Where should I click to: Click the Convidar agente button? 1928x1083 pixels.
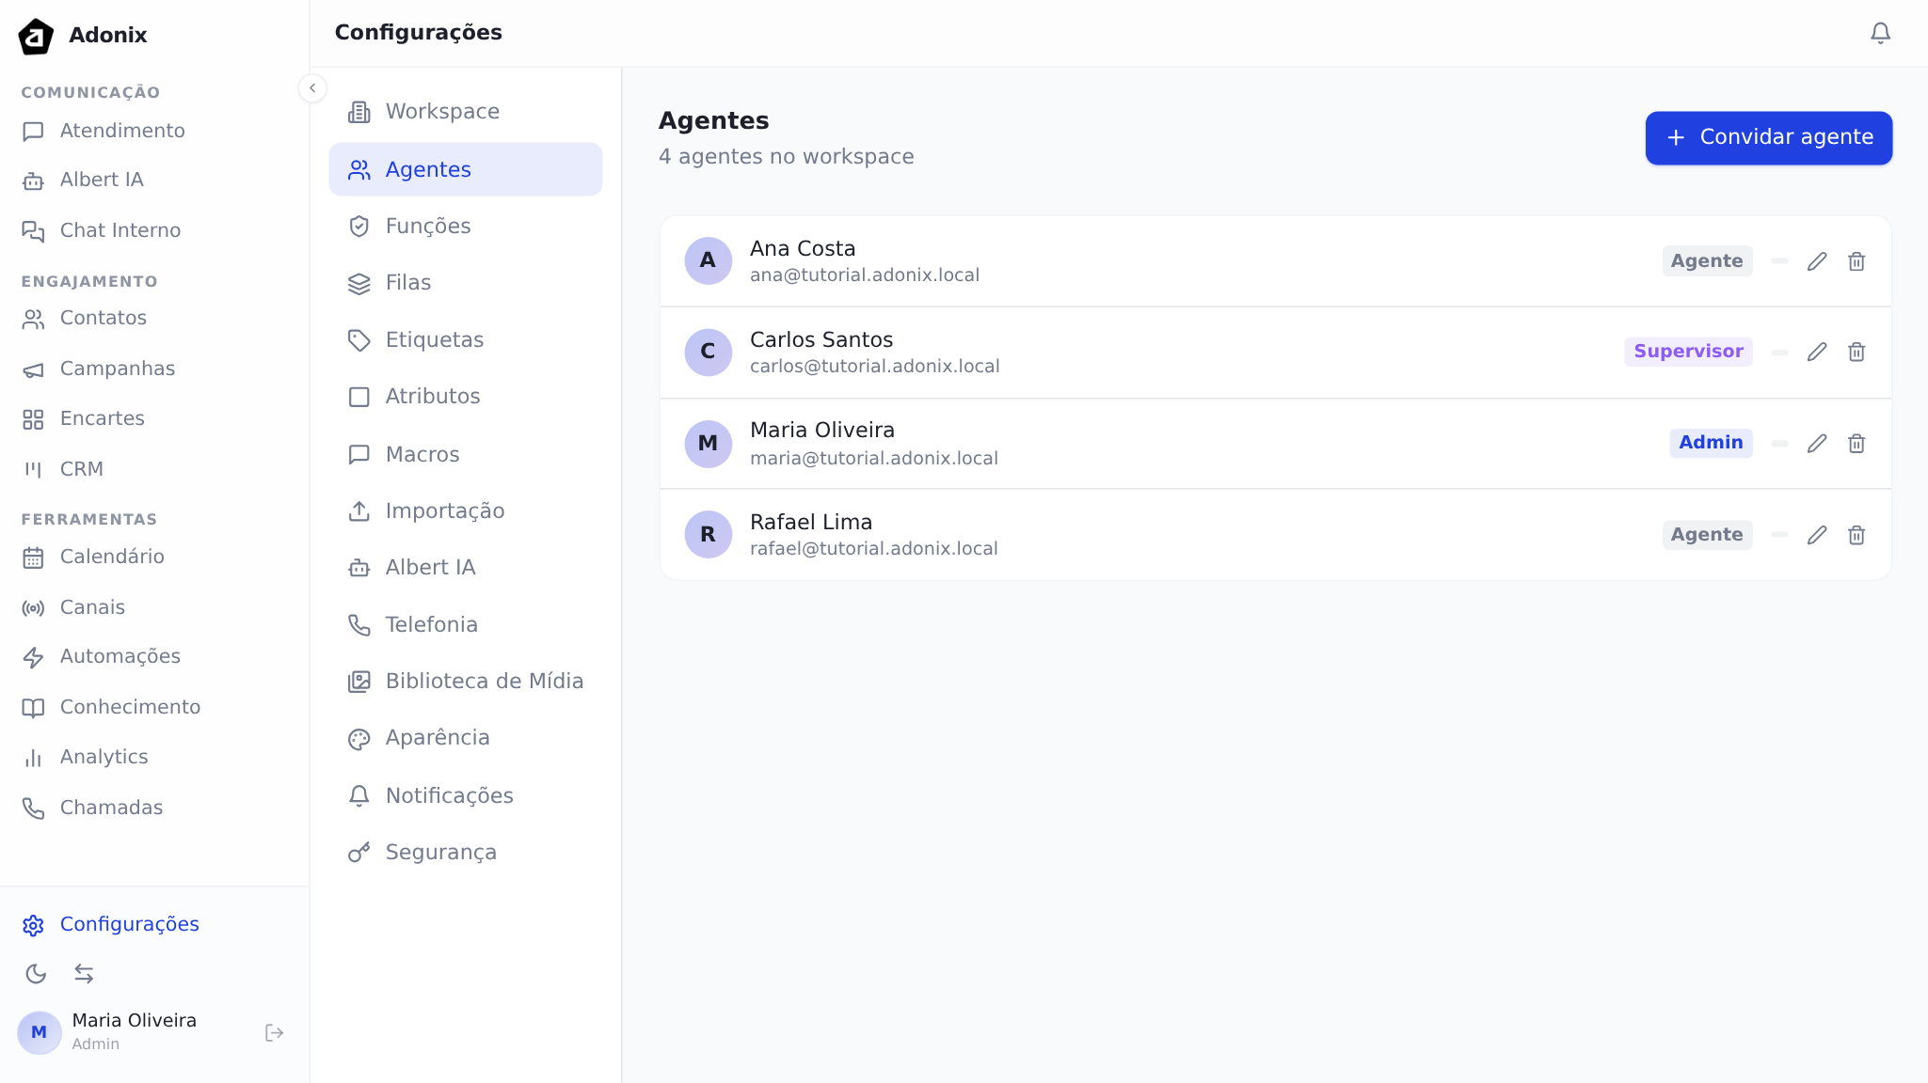[1768, 137]
